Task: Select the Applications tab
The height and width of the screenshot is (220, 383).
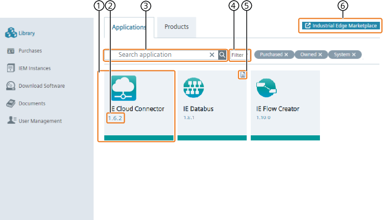Action: coord(129,27)
